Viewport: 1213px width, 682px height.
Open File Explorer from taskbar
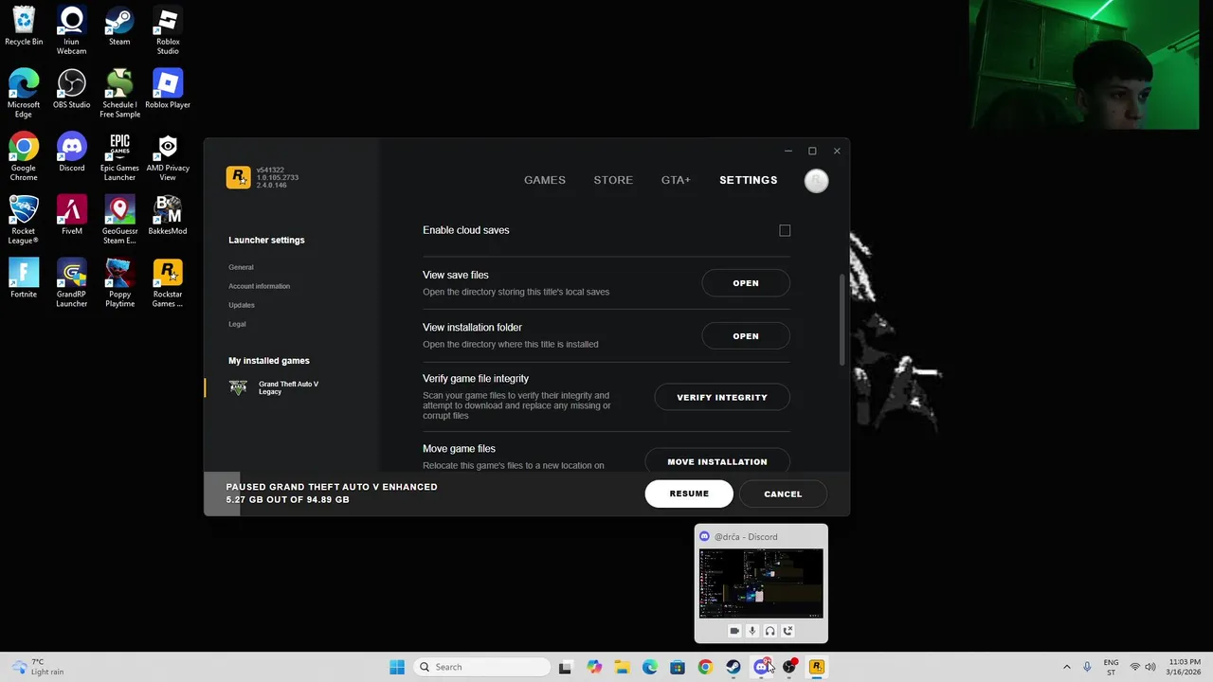tap(622, 667)
